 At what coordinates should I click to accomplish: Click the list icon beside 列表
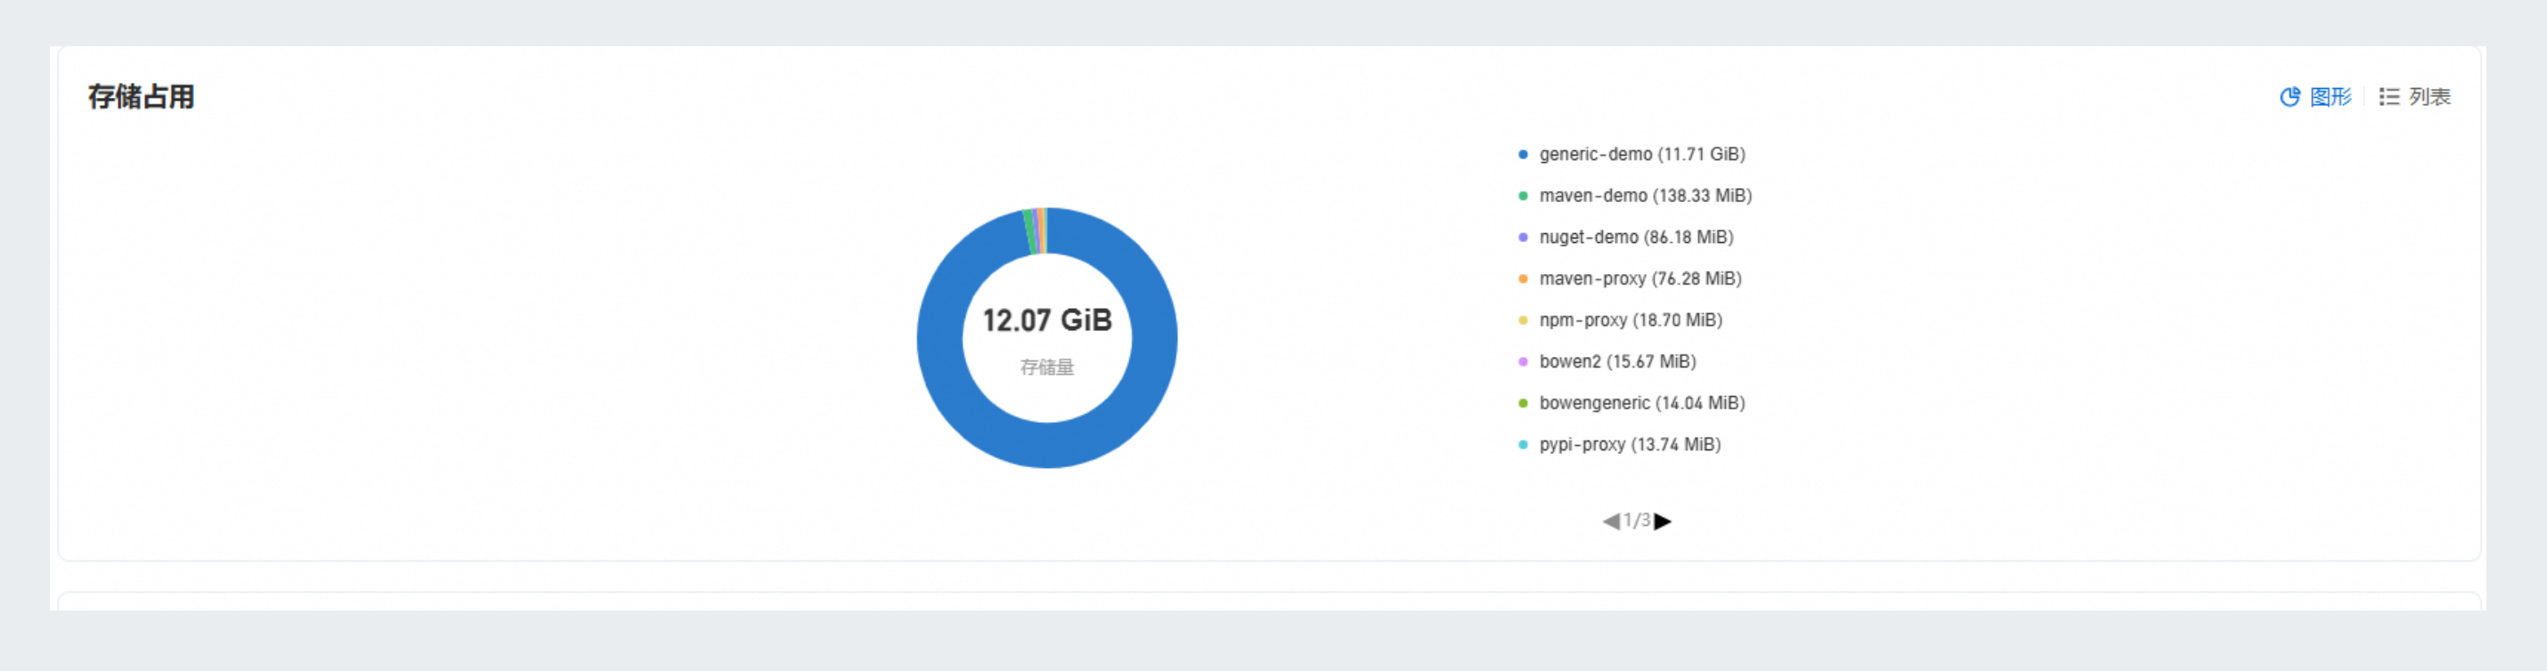tap(2388, 97)
